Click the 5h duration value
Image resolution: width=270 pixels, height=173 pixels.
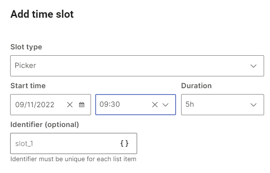click(x=190, y=105)
